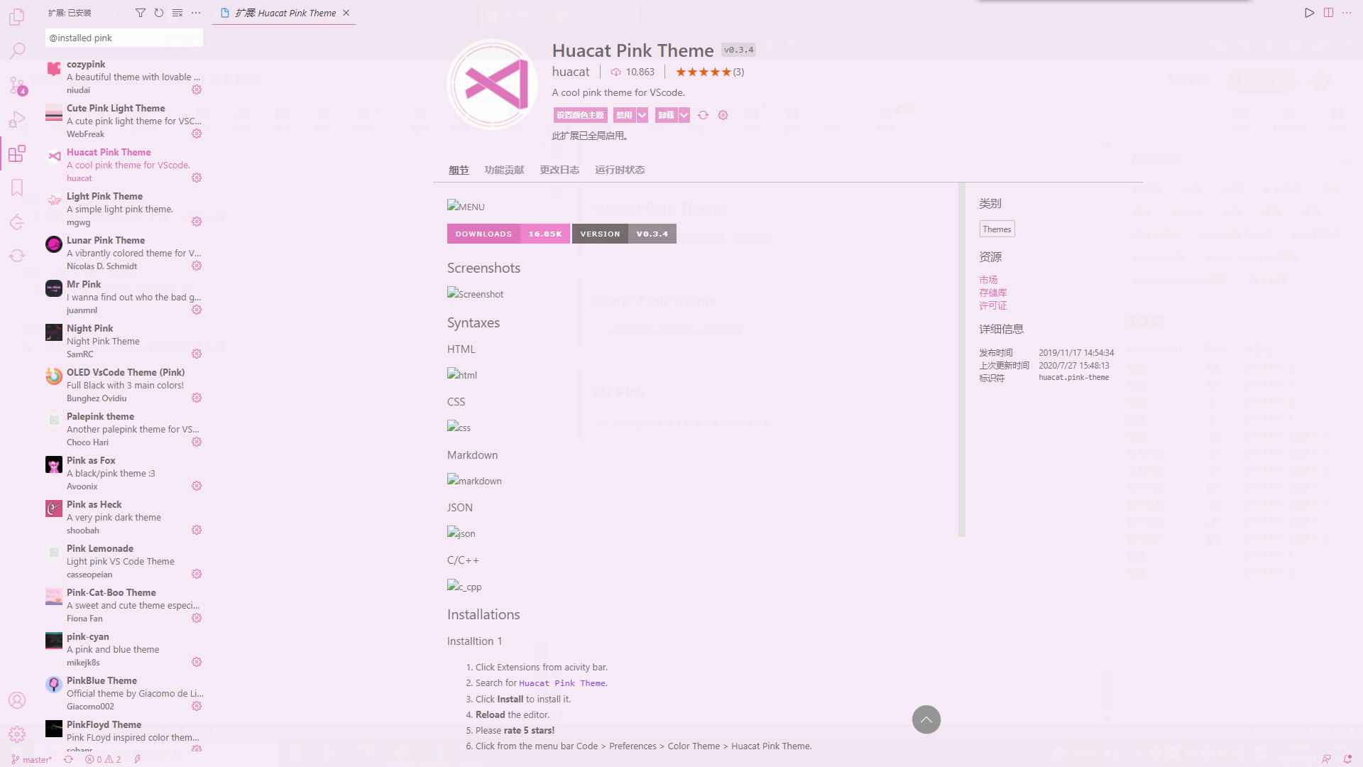Open the 存储库 repository link
The image size is (1363, 767).
click(x=992, y=293)
